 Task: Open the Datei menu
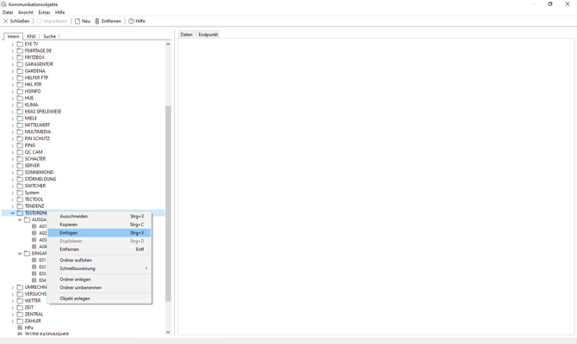point(8,12)
